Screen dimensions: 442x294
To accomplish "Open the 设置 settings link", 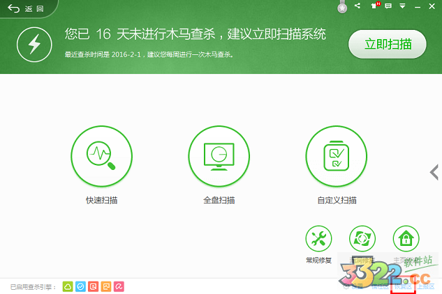I will point(353,286).
